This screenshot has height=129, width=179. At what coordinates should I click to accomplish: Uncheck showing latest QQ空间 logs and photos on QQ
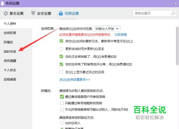(61, 41)
